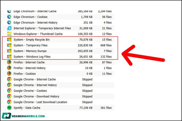Select Google Chrome - Internet Cache row
Viewport: 182px width, 121px height.
coord(59,79)
